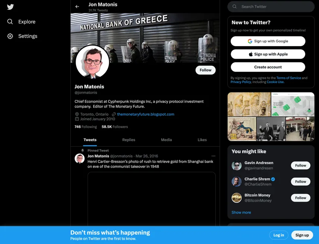Click 'Toronto, Ontario' location text
Viewport: 319px width, 244px height.
(94, 114)
